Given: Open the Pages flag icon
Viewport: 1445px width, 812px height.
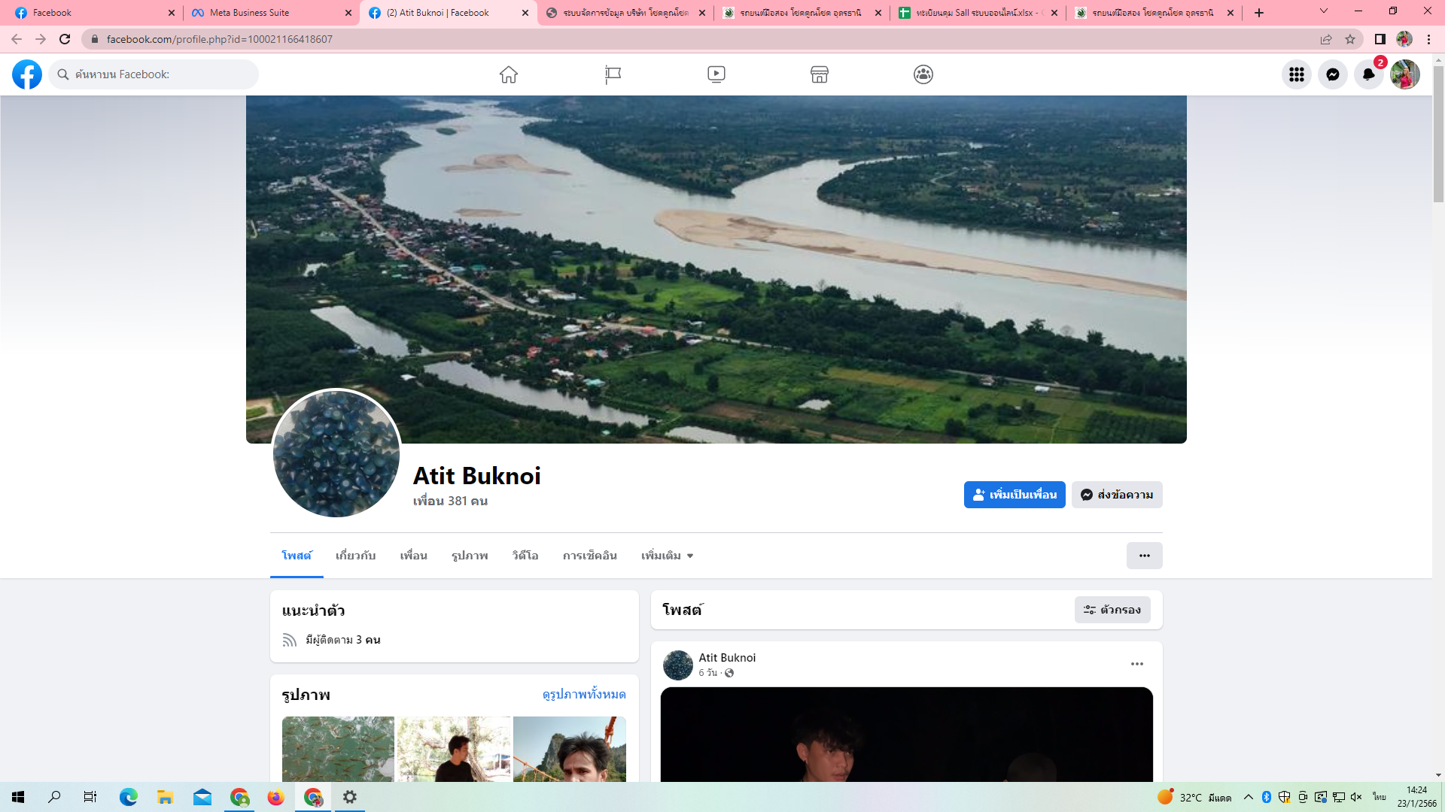Looking at the screenshot, I should click(x=613, y=74).
